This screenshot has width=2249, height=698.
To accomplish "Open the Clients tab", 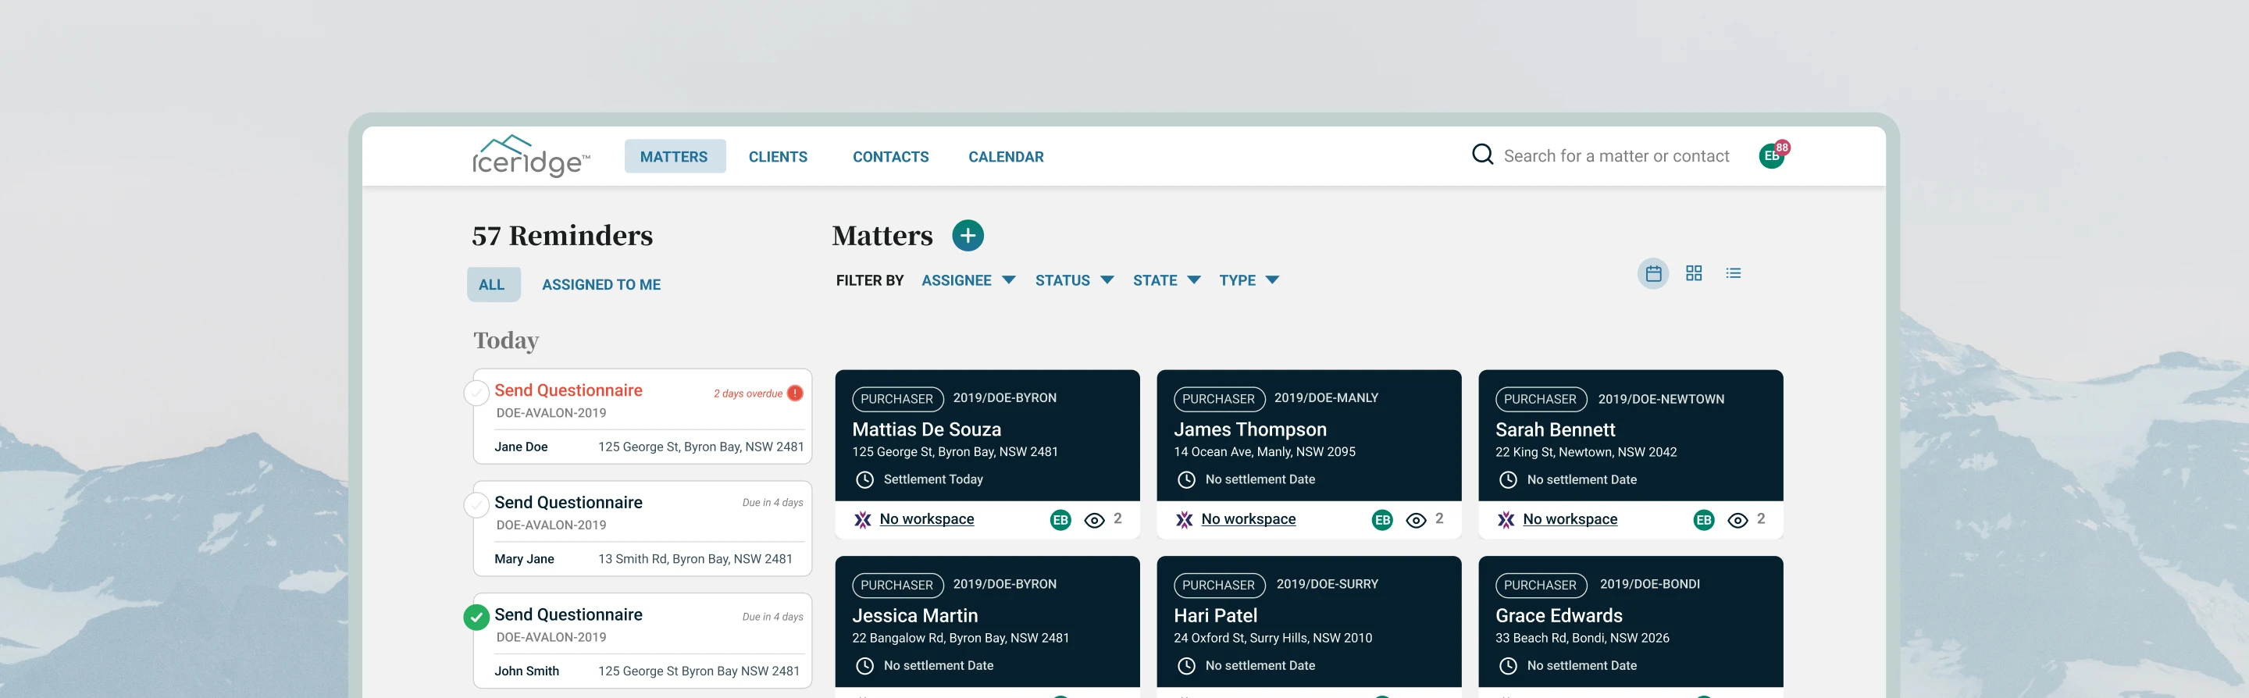I will 778,157.
